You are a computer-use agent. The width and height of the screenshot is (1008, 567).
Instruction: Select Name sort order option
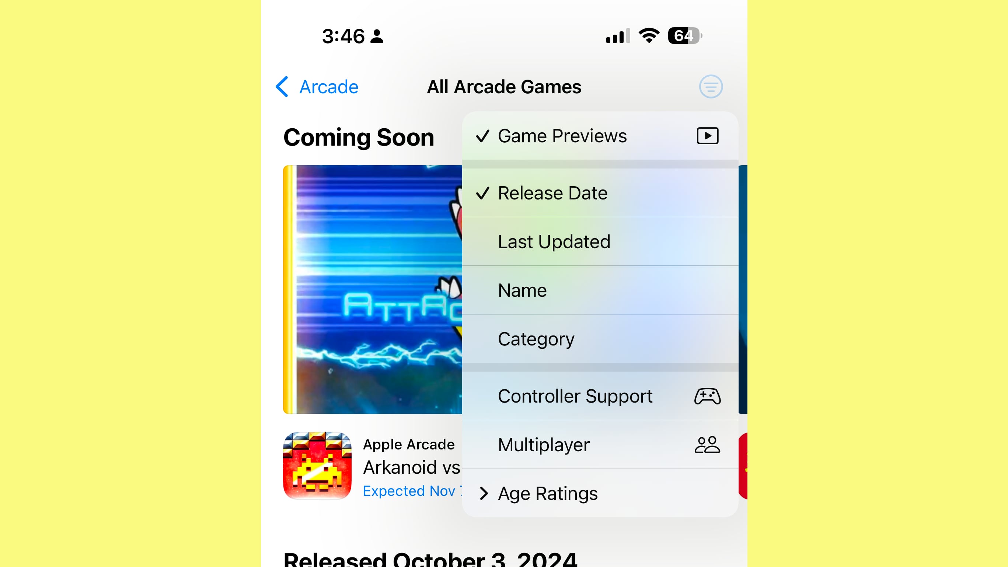[x=522, y=289]
